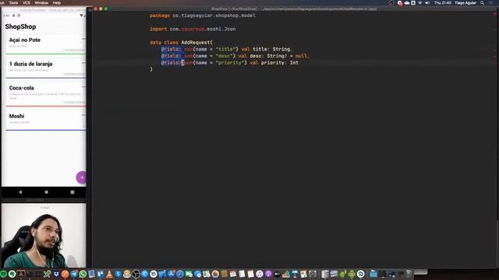
Task: Click the volume icon in menu bar
Action: coord(427,3)
